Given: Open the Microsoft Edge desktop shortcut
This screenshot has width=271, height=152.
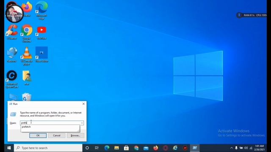Looking at the screenshot, I should [41, 10].
